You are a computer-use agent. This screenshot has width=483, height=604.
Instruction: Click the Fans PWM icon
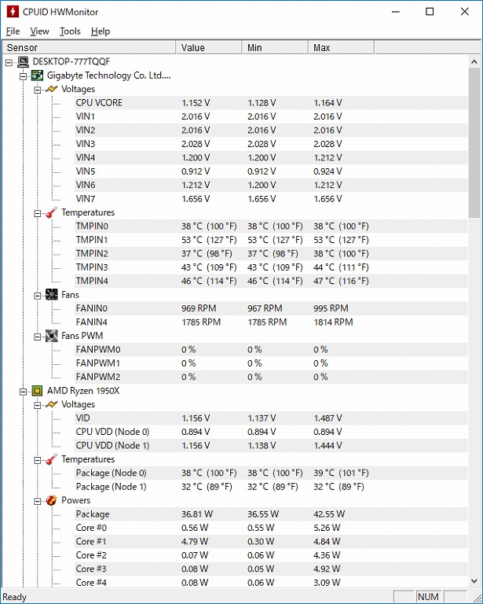click(52, 336)
